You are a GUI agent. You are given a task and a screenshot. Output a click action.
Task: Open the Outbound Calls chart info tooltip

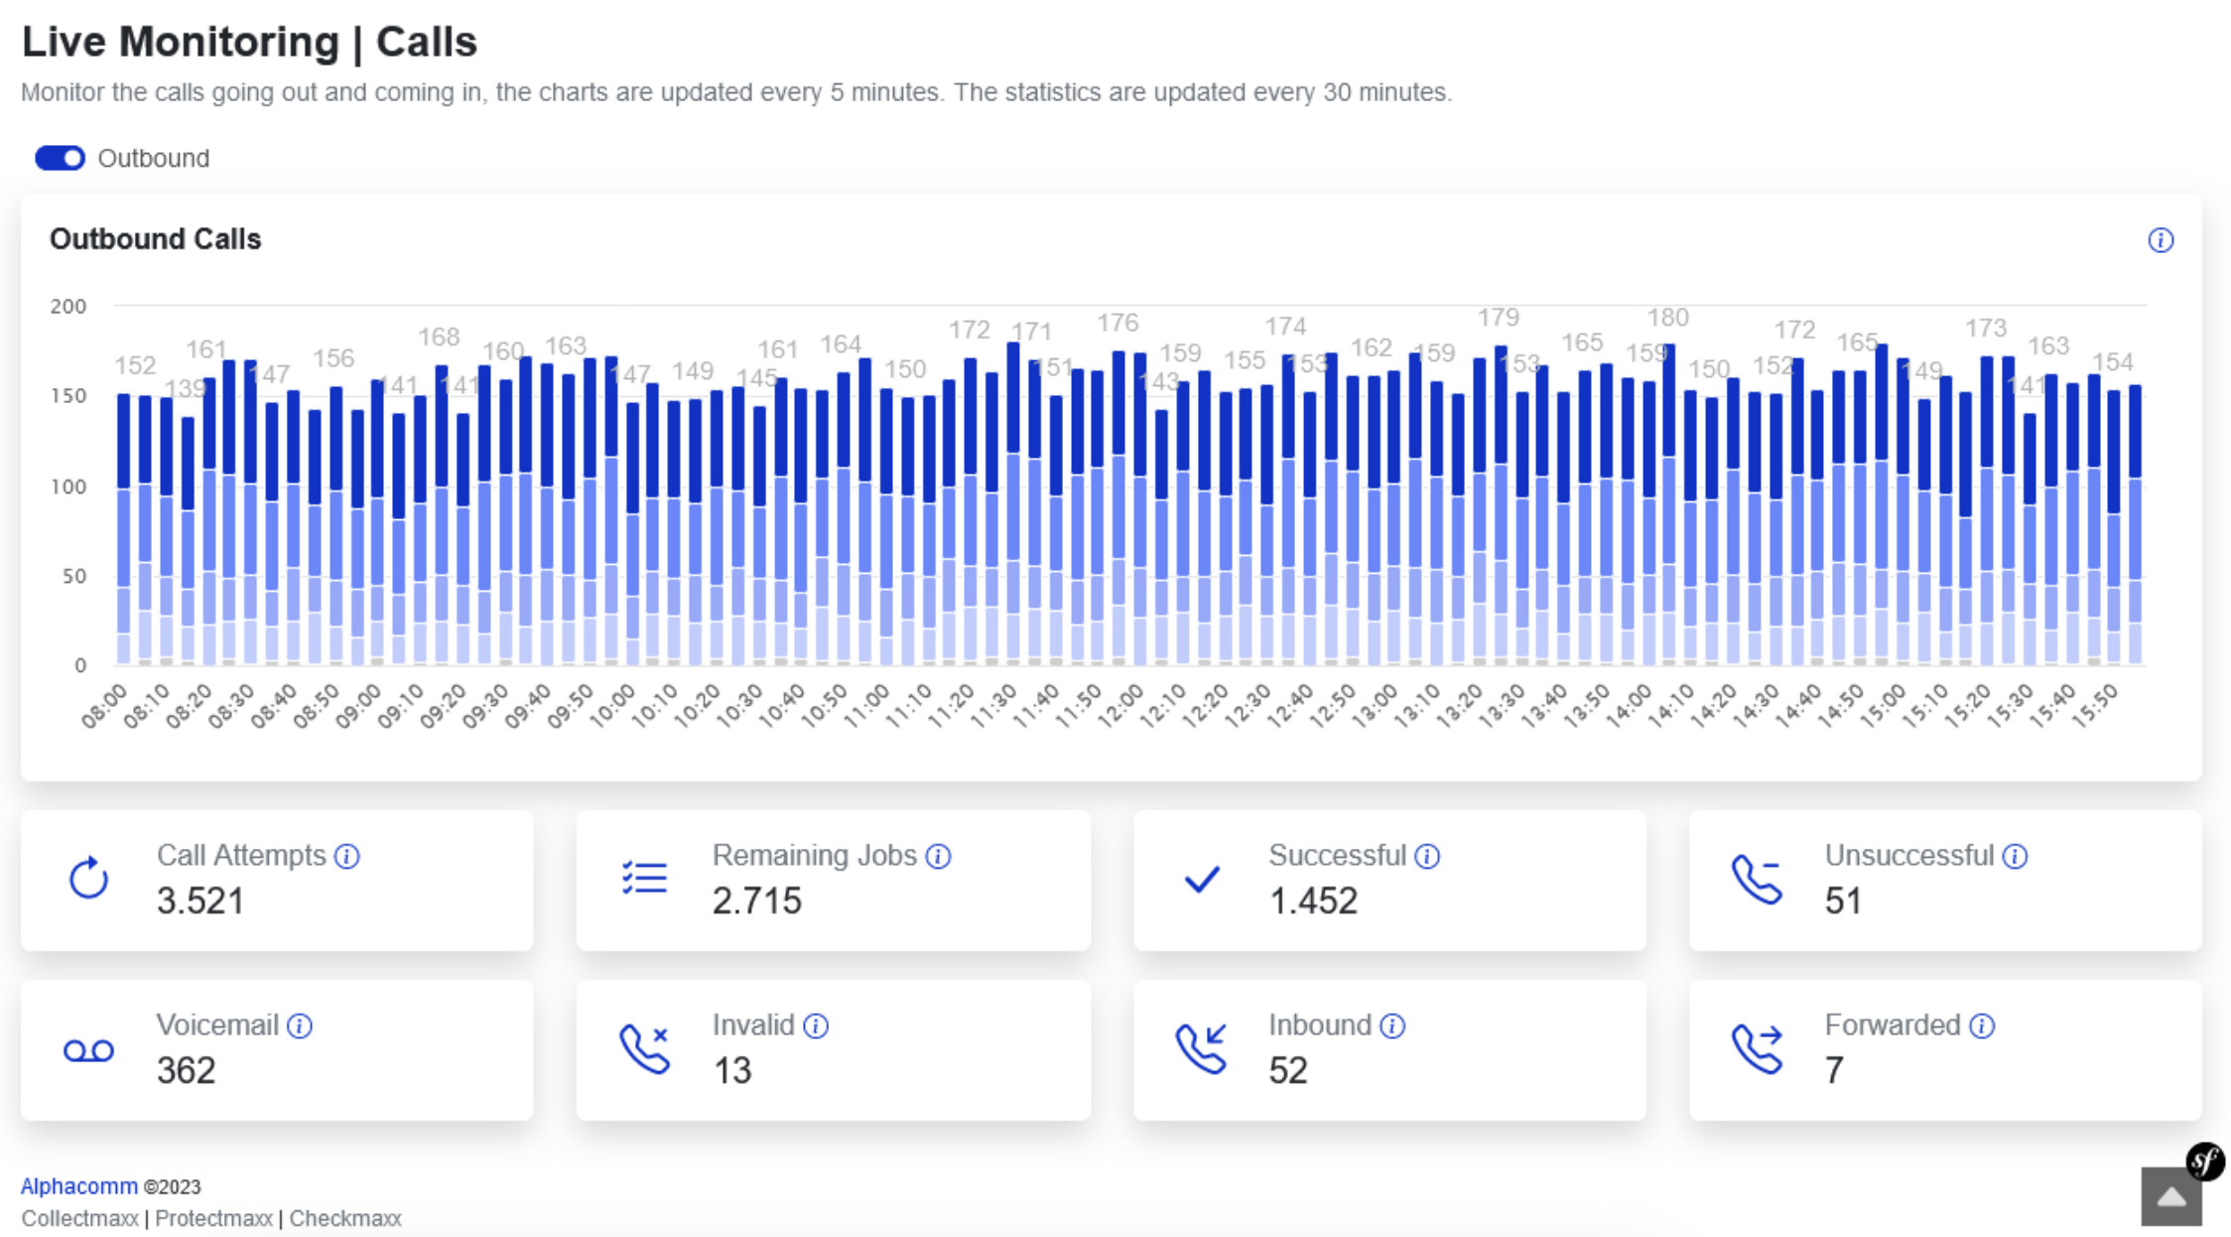[x=2161, y=240]
